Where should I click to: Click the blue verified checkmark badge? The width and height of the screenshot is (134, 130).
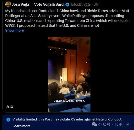click(67, 4)
